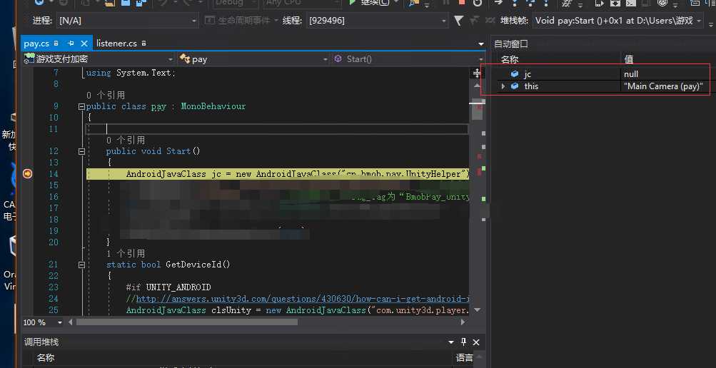The width and height of the screenshot is (716, 368).
Task: Pin the pay.cs tab
Action: [x=71, y=44]
